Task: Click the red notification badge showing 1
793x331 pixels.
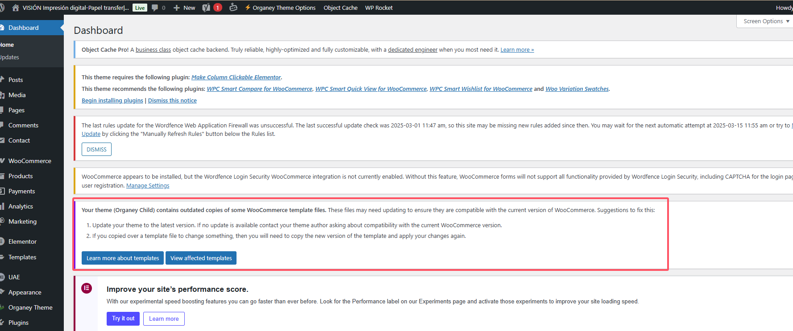Action: point(218,8)
